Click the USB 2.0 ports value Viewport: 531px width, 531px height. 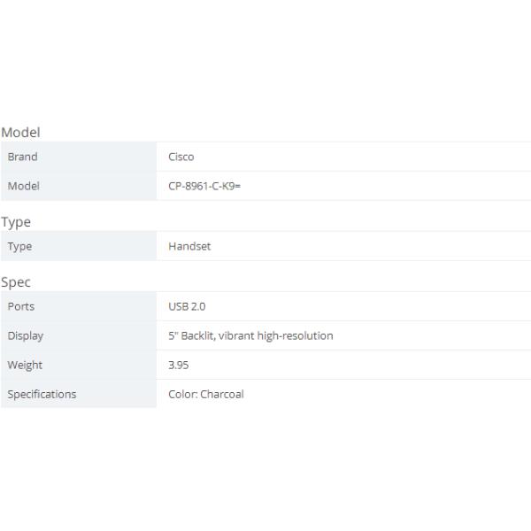pyautogui.click(x=187, y=306)
